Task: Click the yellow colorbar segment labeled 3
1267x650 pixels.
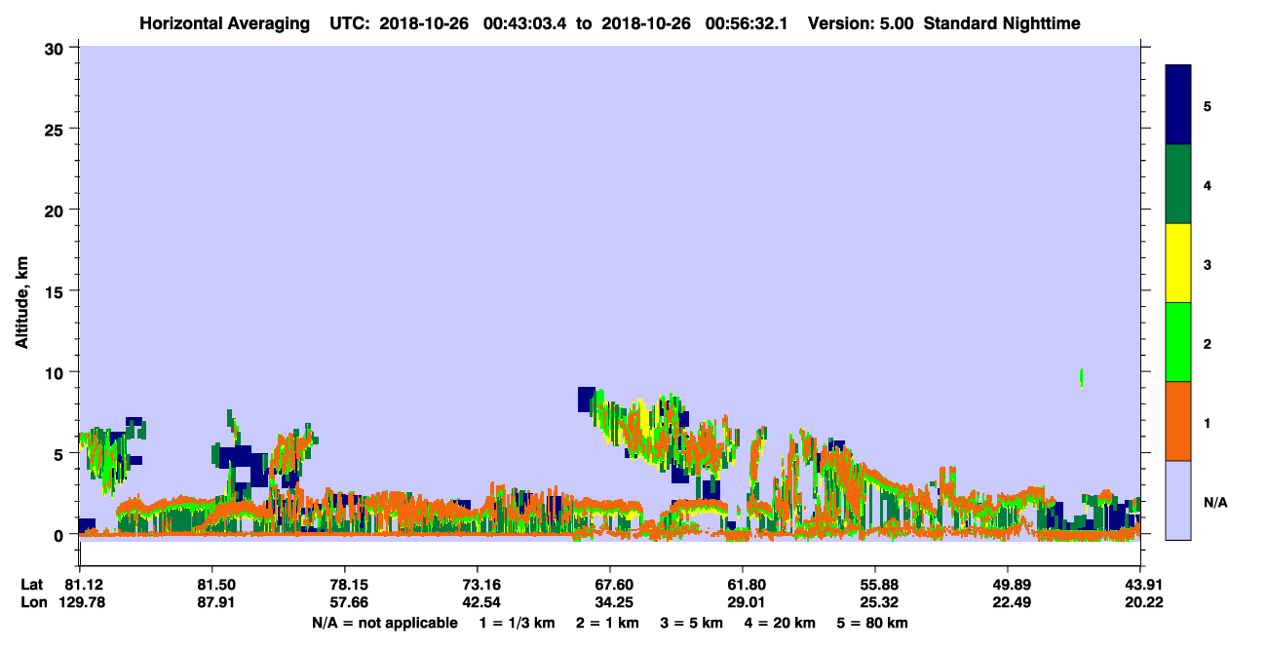Action: click(1178, 263)
